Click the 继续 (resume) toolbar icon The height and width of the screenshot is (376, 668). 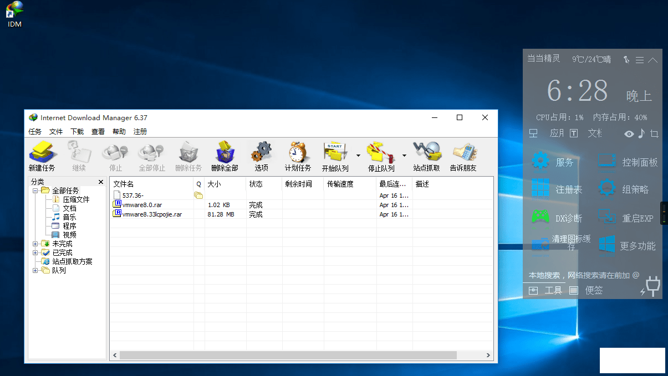[79, 156]
